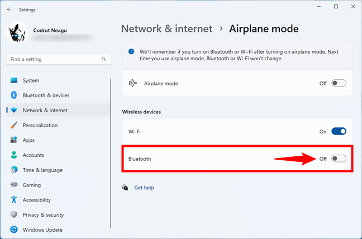Click the airplane icon in Airplane mode row
362x239 pixels.
pos(133,83)
